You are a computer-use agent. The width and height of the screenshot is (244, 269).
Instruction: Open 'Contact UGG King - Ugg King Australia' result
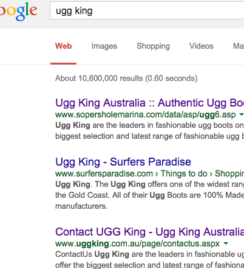click(149, 232)
